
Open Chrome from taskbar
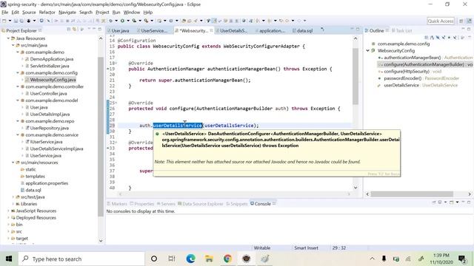point(227,259)
